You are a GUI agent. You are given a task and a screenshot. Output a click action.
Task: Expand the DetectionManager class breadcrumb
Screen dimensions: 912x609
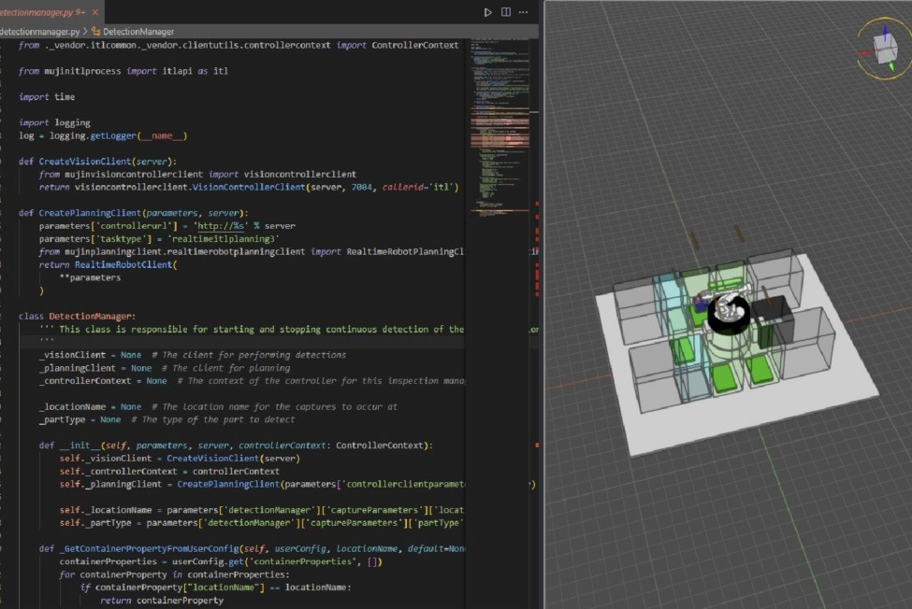(138, 31)
